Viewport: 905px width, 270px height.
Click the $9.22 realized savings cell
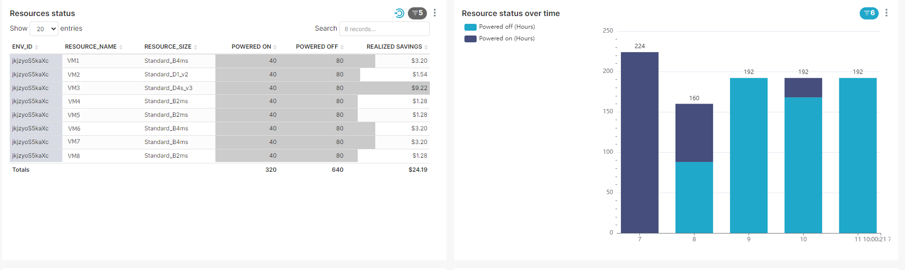(x=419, y=88)
